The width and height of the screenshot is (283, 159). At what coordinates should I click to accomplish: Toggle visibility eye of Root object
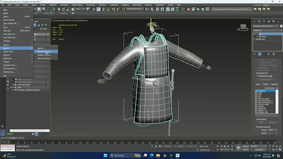coord(13,87)
